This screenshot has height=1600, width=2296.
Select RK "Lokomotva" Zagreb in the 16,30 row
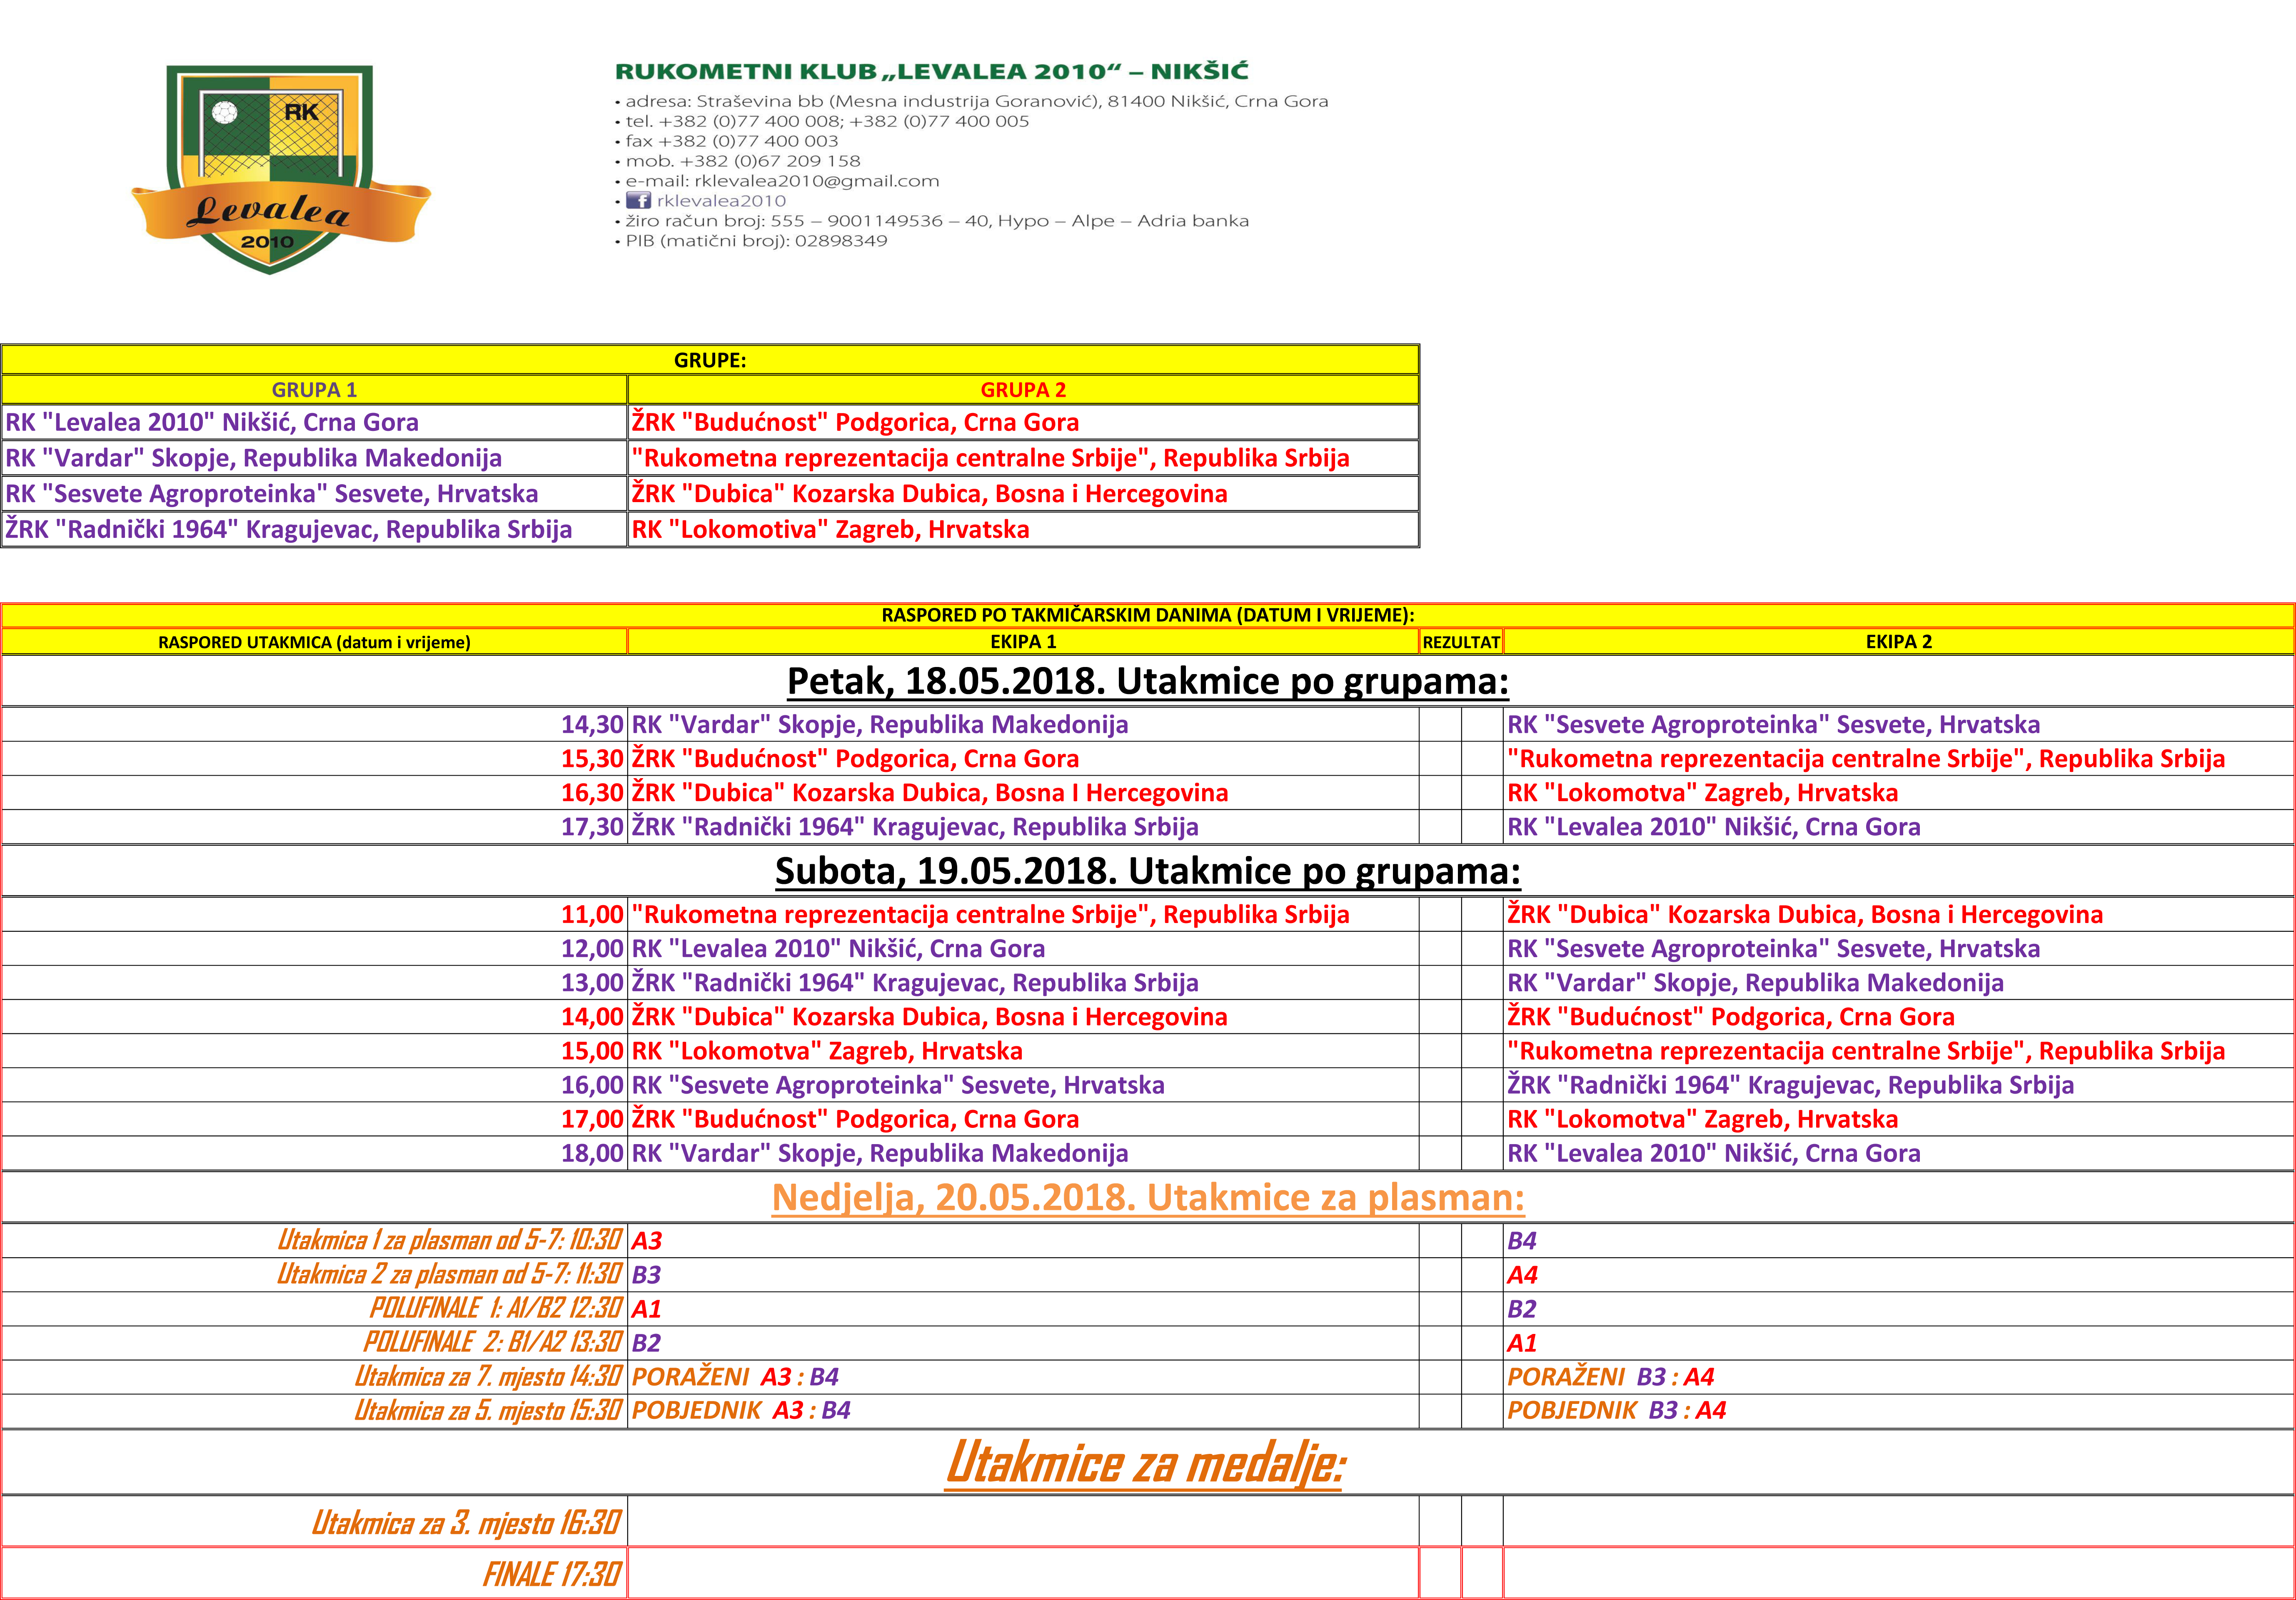1703,792
